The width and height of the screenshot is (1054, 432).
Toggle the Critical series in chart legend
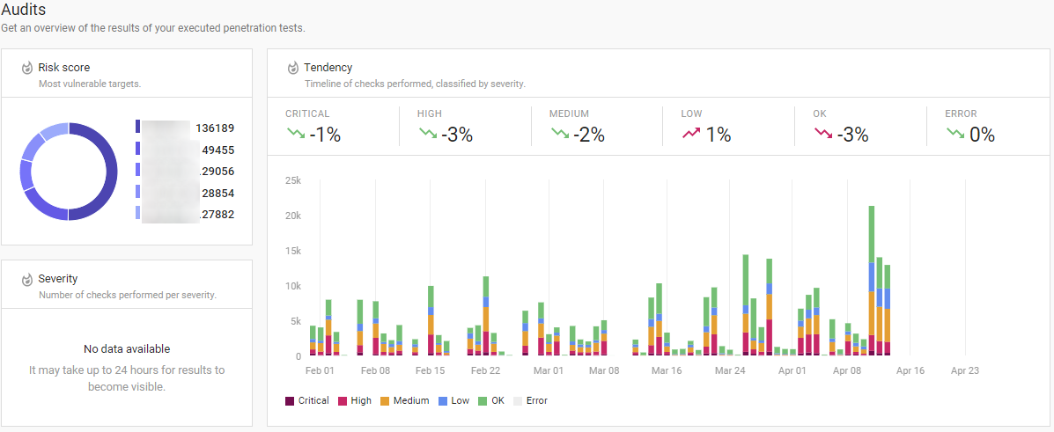[307, 401]
